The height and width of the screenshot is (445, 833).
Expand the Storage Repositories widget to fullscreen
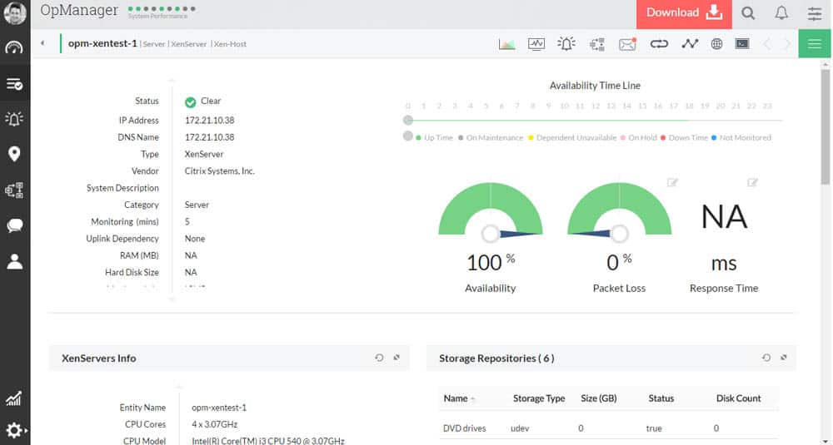(x=784, y=358)
